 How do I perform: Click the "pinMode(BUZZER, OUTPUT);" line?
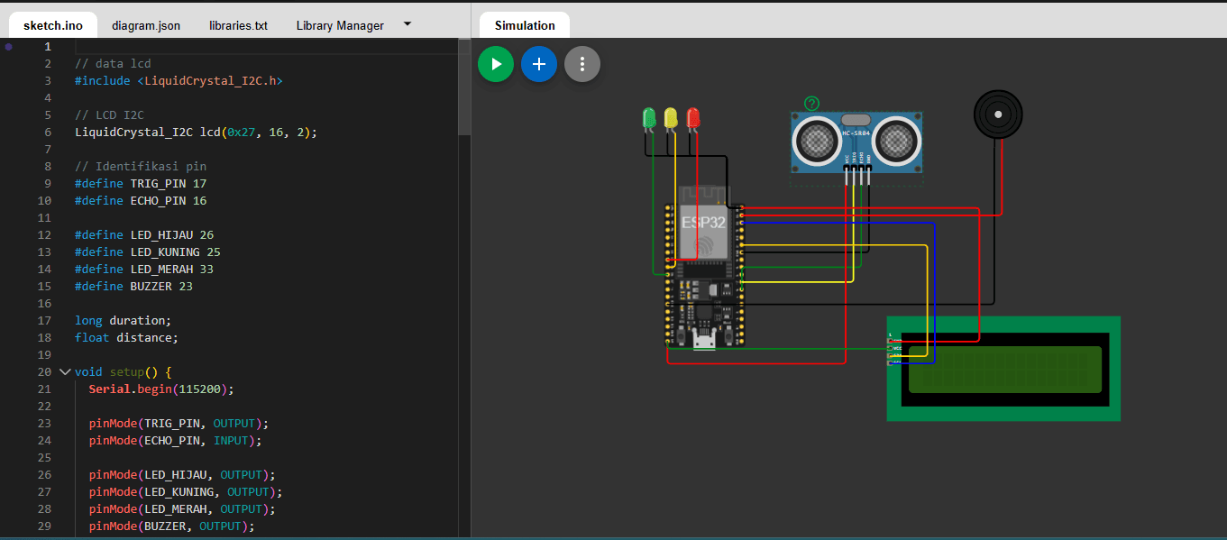[x=171, y=526]
